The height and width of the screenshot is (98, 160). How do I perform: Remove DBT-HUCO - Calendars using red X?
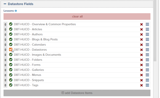tap(141, 45)
